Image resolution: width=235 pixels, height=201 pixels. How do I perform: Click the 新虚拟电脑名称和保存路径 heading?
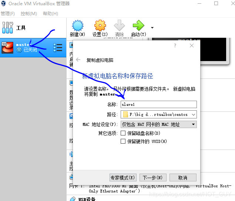(117, 76)
